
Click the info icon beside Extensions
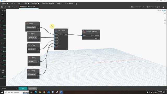coord(76,4)
